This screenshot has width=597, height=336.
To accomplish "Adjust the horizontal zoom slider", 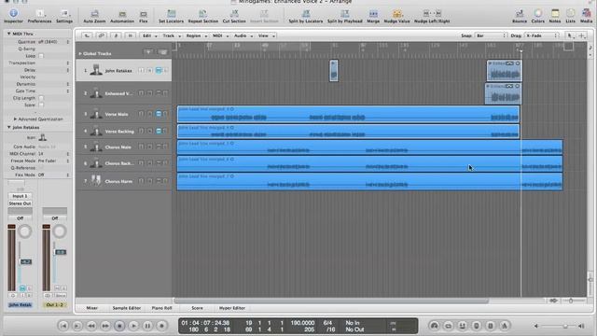I will (571, 301).
